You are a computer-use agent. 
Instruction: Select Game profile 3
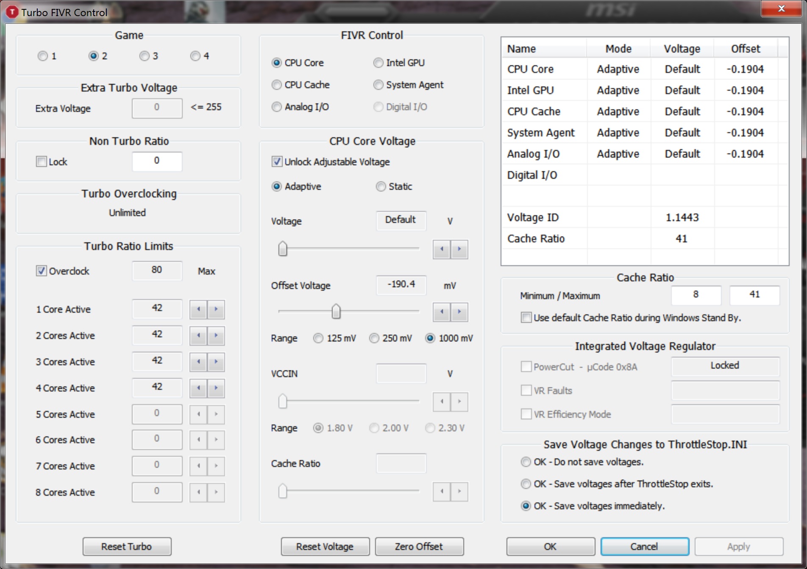pyautogui.click(x=145, y=56)
